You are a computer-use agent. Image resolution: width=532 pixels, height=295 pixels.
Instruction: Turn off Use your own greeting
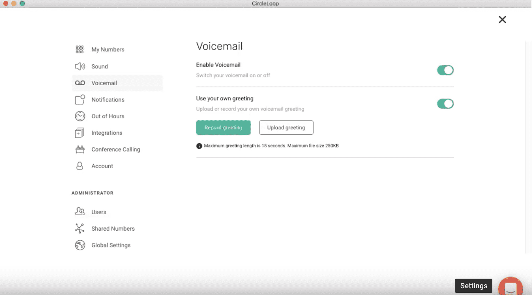[445, 104]
